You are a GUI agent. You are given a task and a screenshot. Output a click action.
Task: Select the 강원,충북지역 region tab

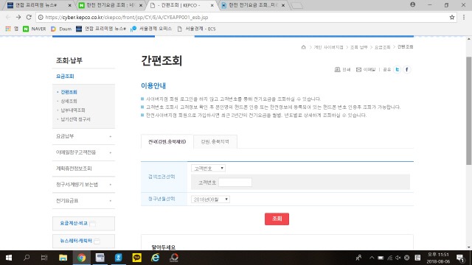point(215,141)
